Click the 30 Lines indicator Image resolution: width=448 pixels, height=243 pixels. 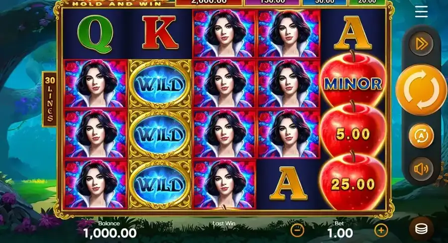pos(49,99)
